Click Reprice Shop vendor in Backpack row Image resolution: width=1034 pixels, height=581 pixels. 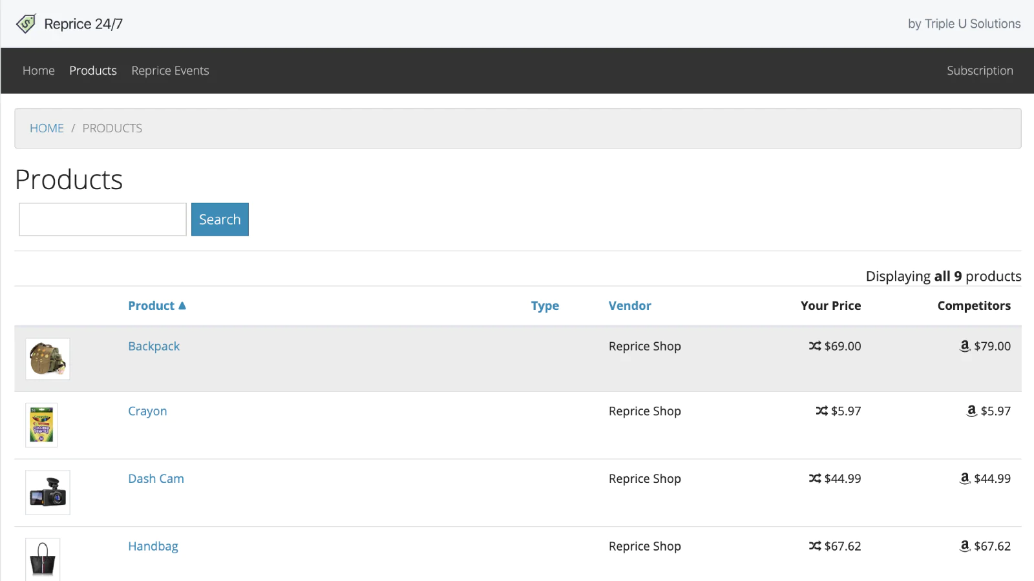pyautogui.click(x=645, y=346)
